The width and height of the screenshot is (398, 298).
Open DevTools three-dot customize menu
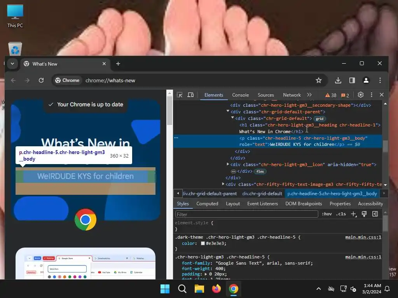pyautogui.click(x=371, y=95)
